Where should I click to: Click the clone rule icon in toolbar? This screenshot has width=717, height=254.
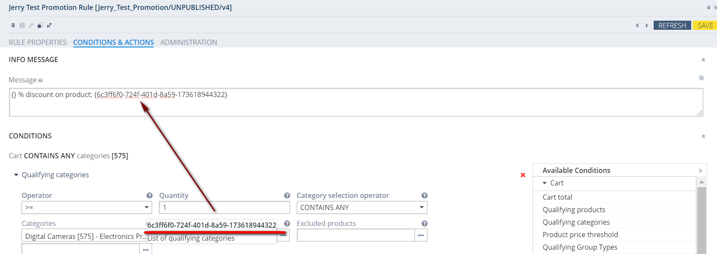40,25
